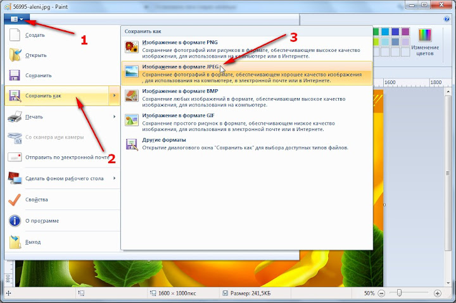Click the vertical scrollbar thumb
This screenshot has height=303, width=456.
(448, 174)
